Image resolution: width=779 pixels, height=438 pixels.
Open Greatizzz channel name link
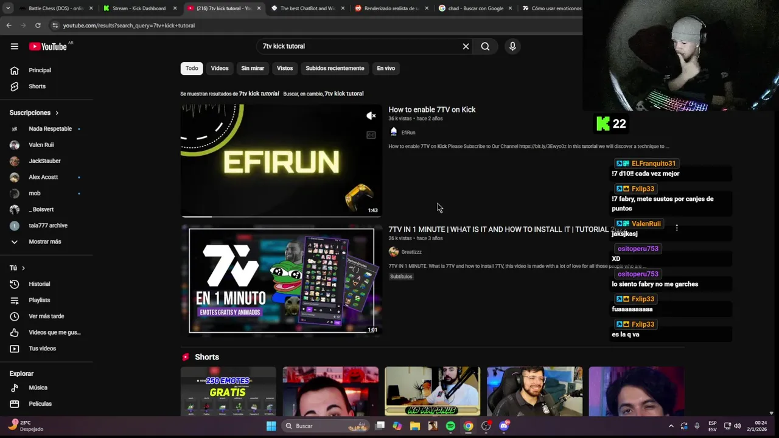(x=411, y=252)
